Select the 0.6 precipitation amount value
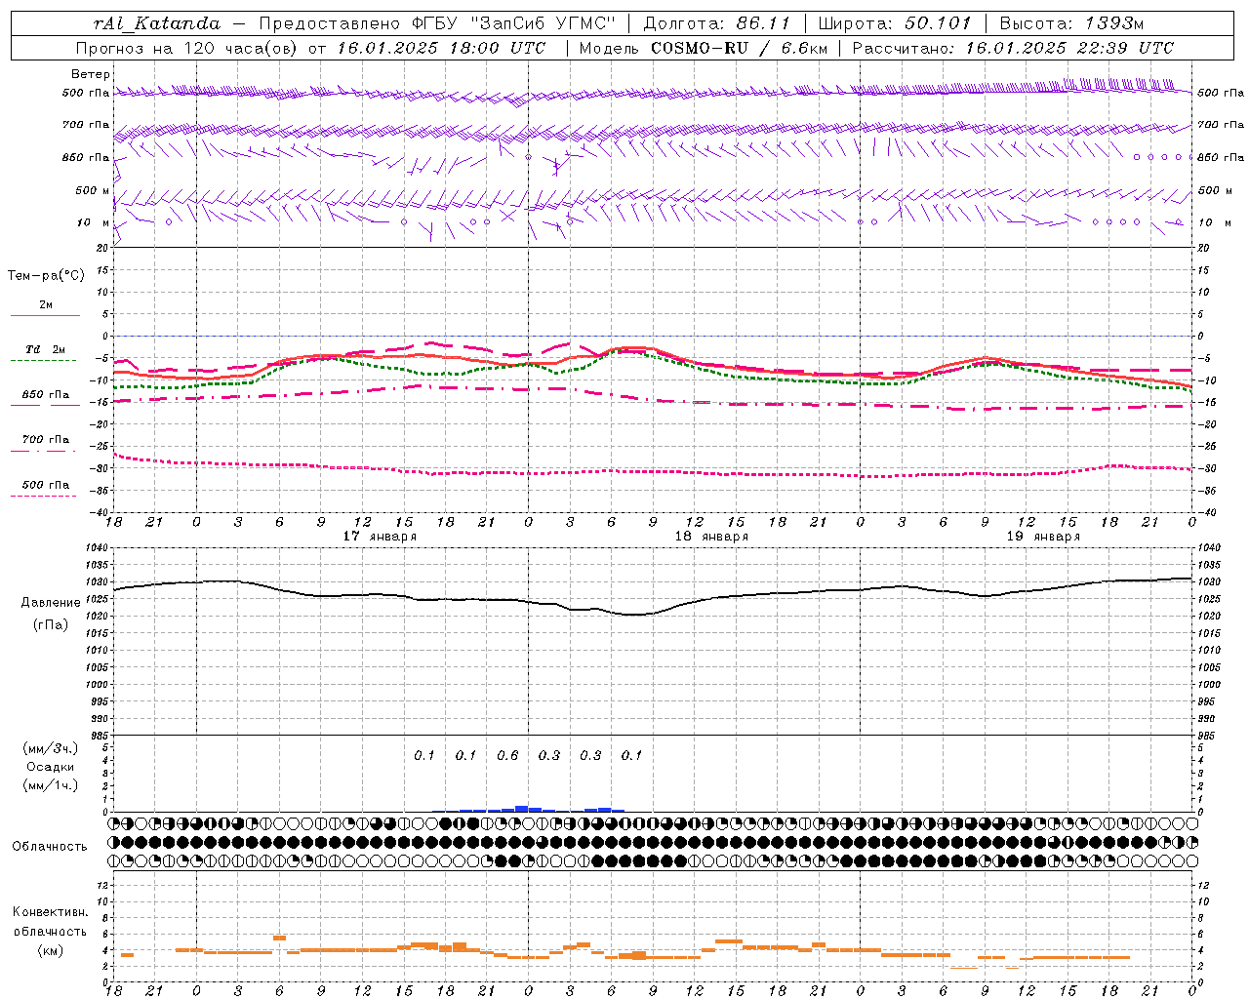The image size is (1249, 999). (x=507, y=756)
